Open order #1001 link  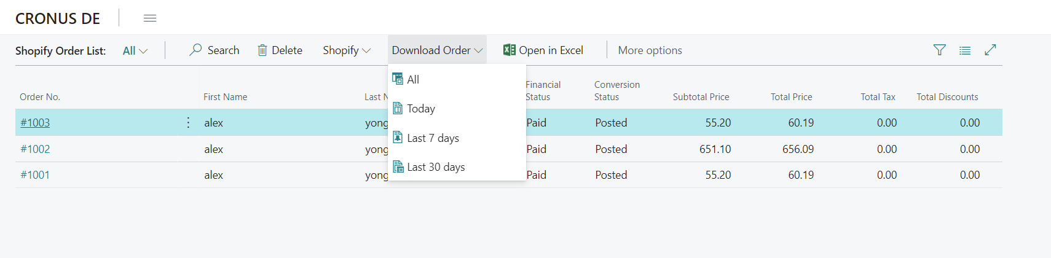pos(35,175)
